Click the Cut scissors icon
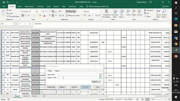This screenshot has width=180, height=101. (8, 10)
